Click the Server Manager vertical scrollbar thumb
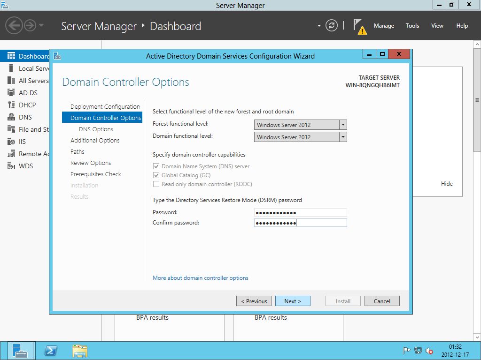The image size is (481, 360). tap(477, 100)
